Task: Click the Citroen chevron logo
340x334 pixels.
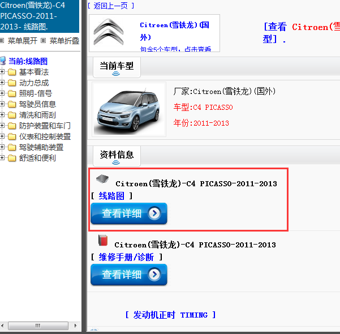Action: [x=109, y=32]
